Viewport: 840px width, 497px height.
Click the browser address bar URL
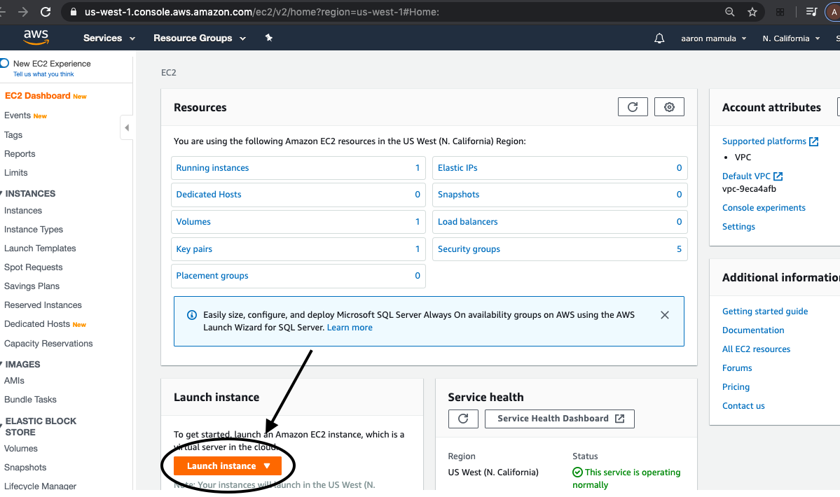261,12
